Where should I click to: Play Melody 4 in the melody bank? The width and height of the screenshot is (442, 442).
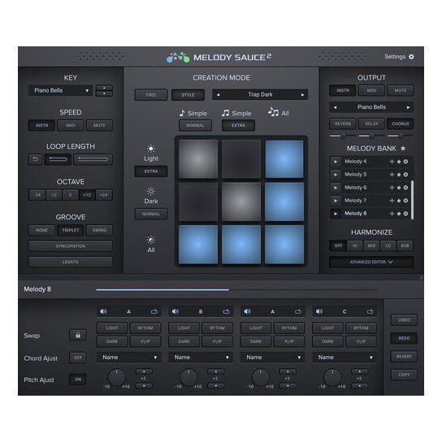336,162
